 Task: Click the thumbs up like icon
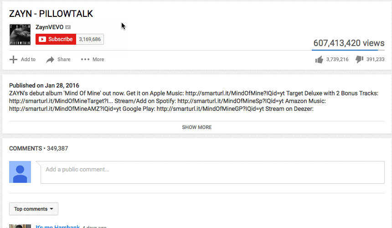319,59
